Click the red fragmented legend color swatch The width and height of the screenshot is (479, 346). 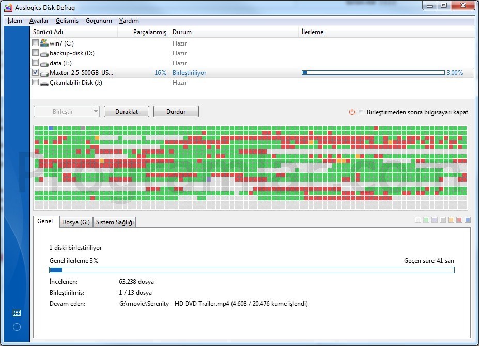(459, 220)
